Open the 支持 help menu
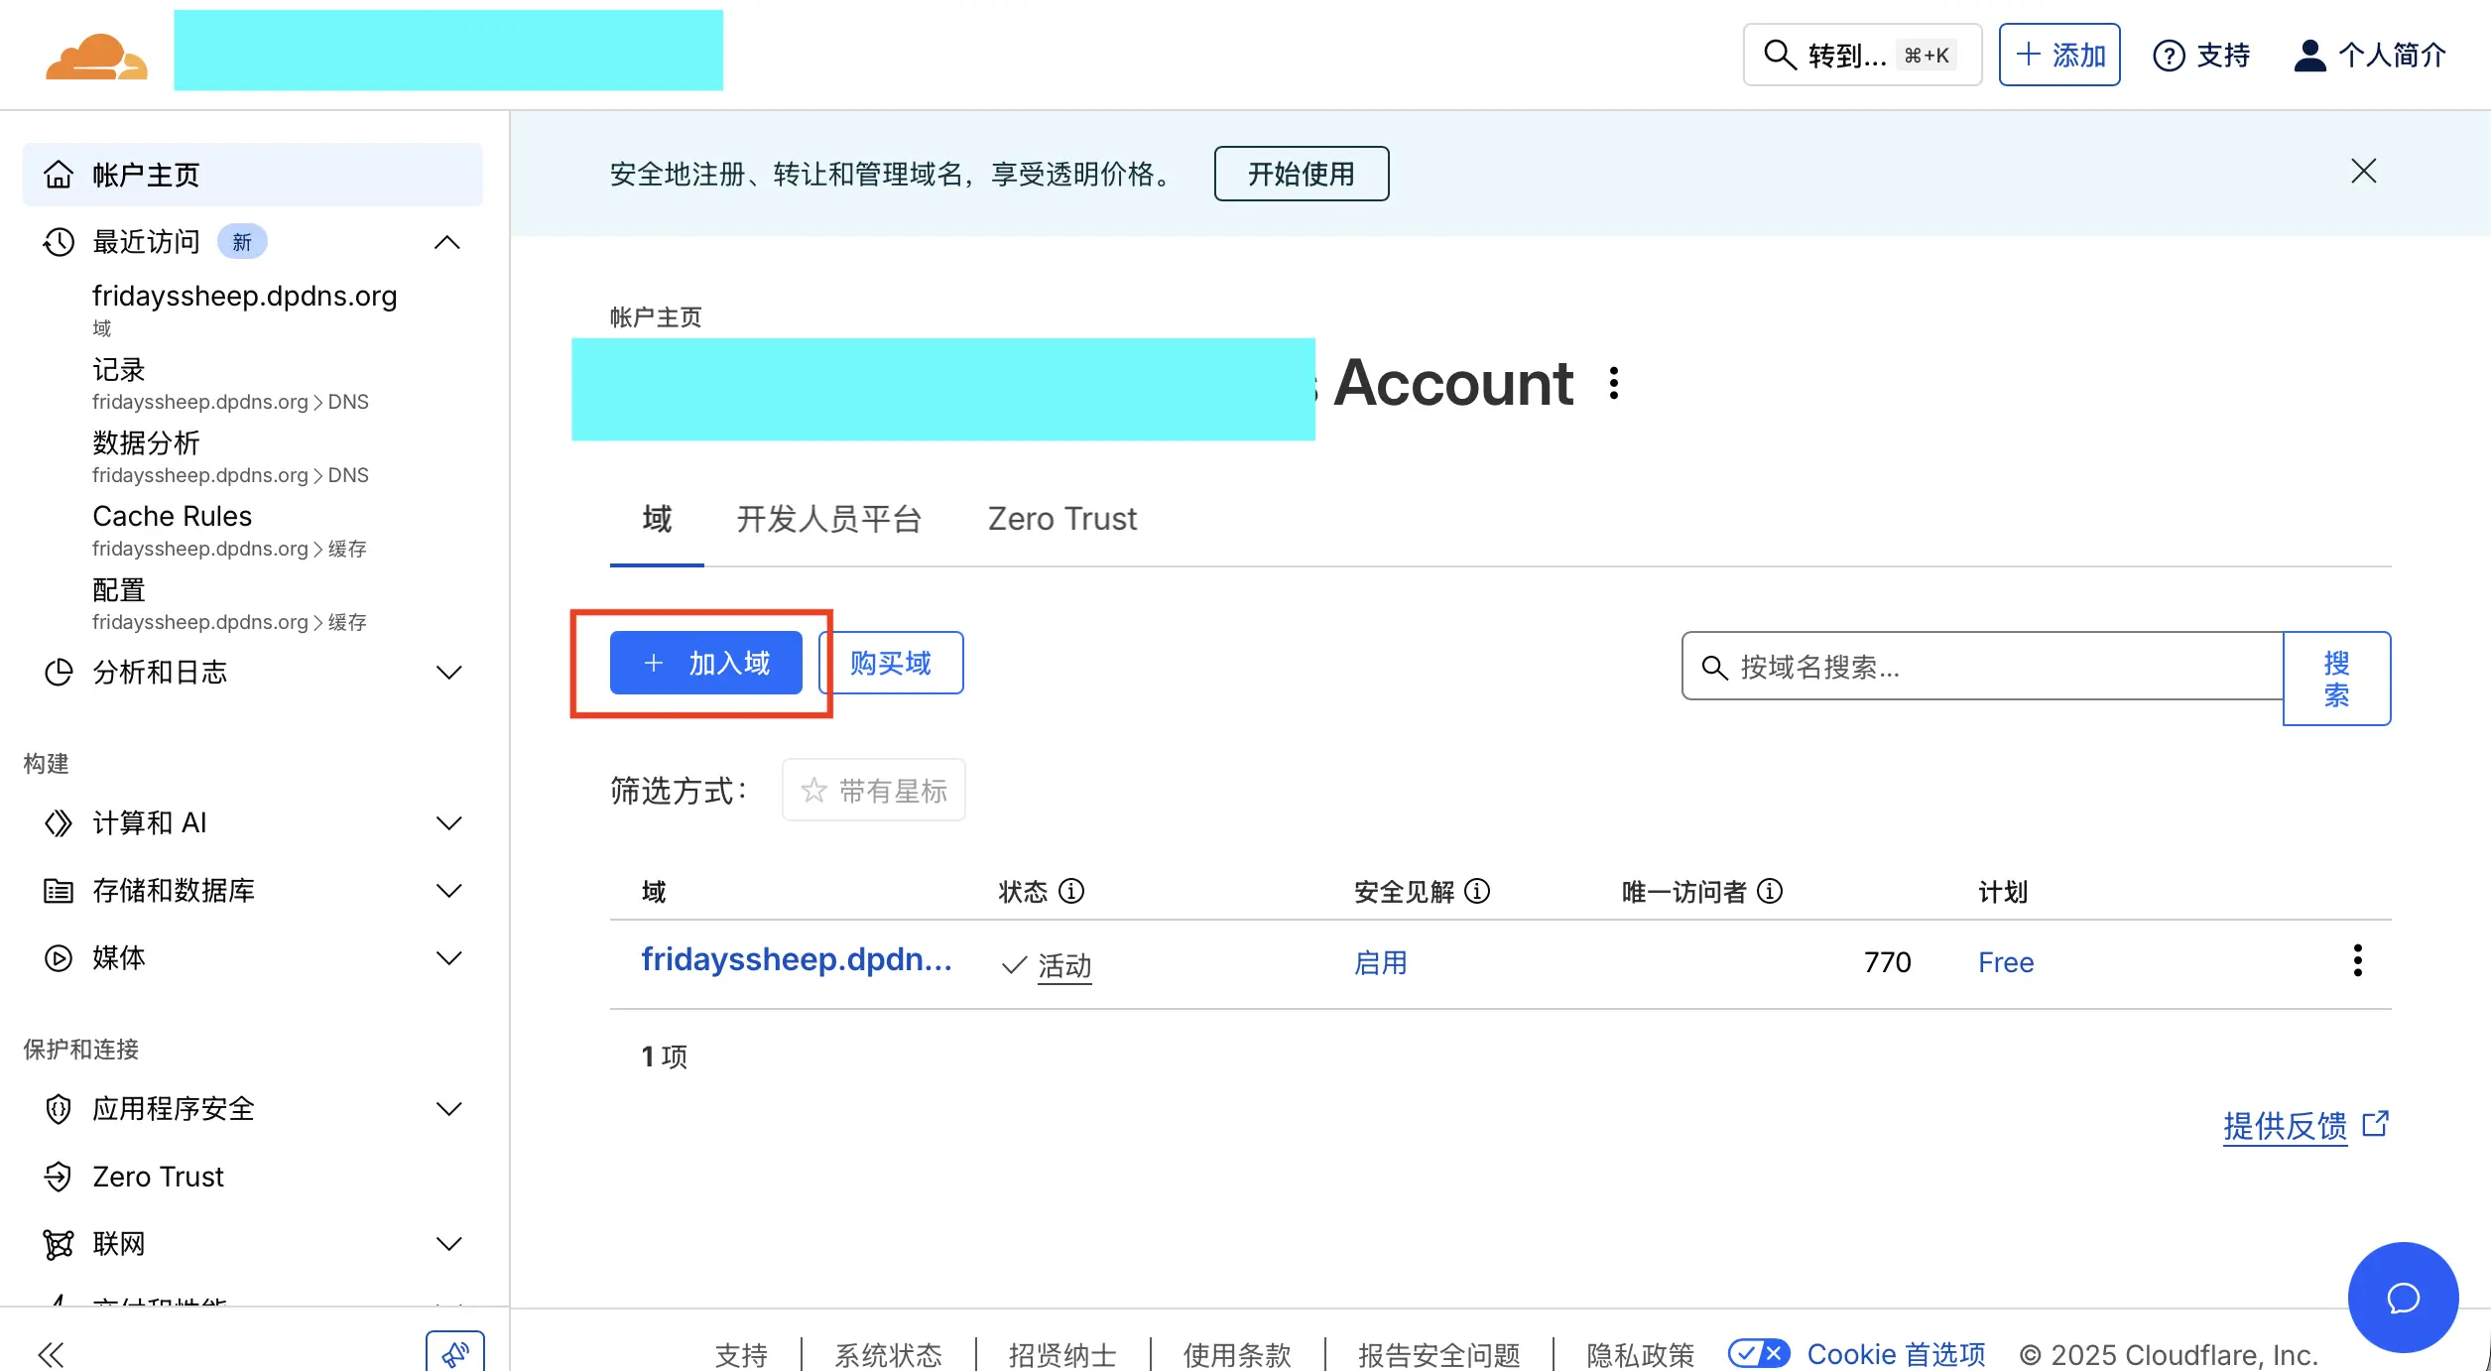Viewport: 2491px width, 1371px height. 2201,55
